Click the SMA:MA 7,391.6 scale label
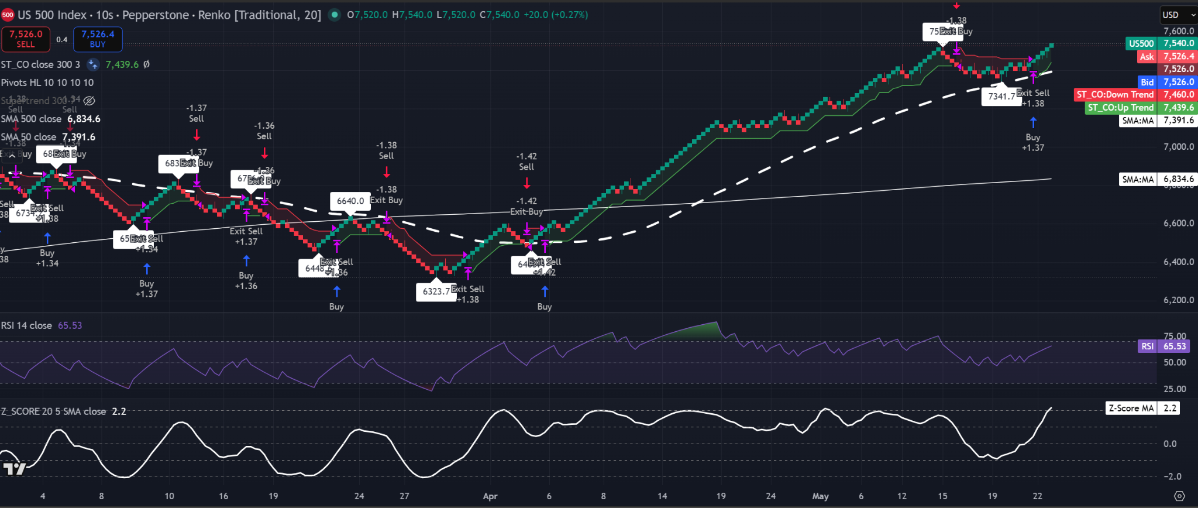This screenshot has width=1198, height=508. (x=1158, y=120)
